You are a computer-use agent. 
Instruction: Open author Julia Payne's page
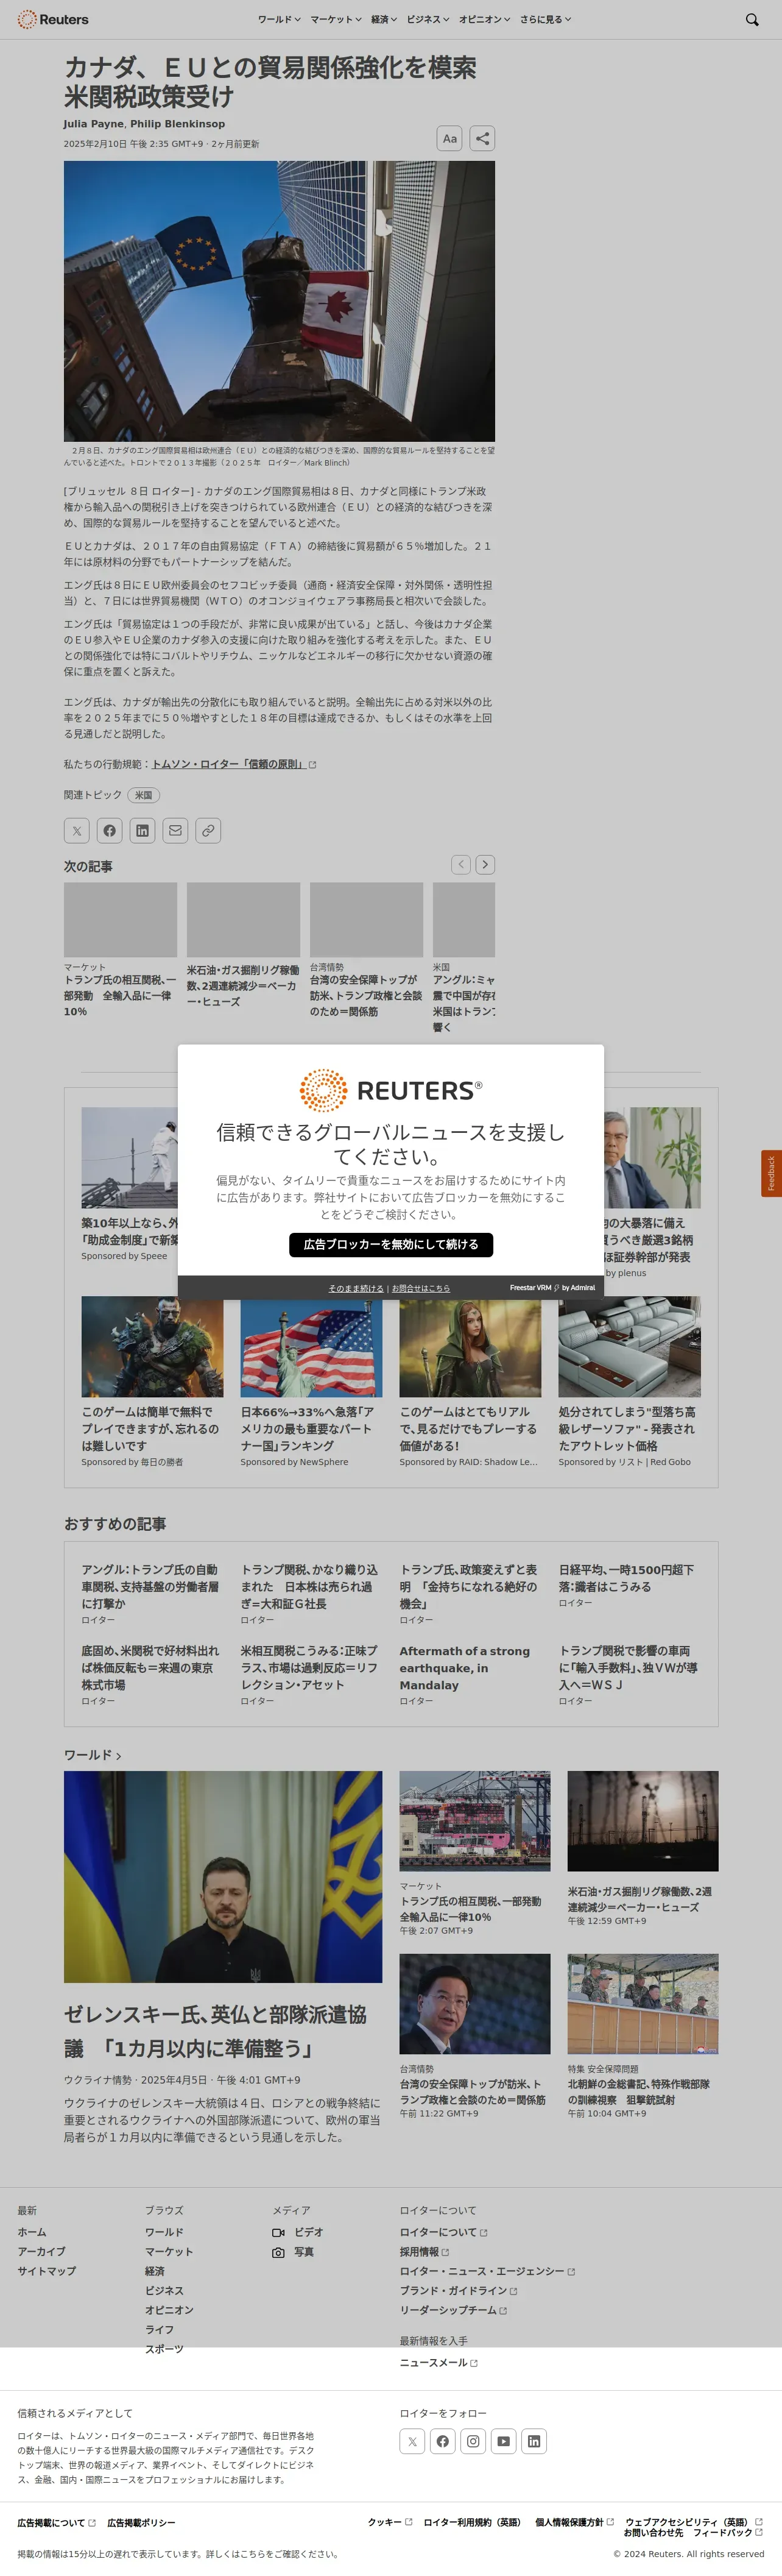[94, 124]
